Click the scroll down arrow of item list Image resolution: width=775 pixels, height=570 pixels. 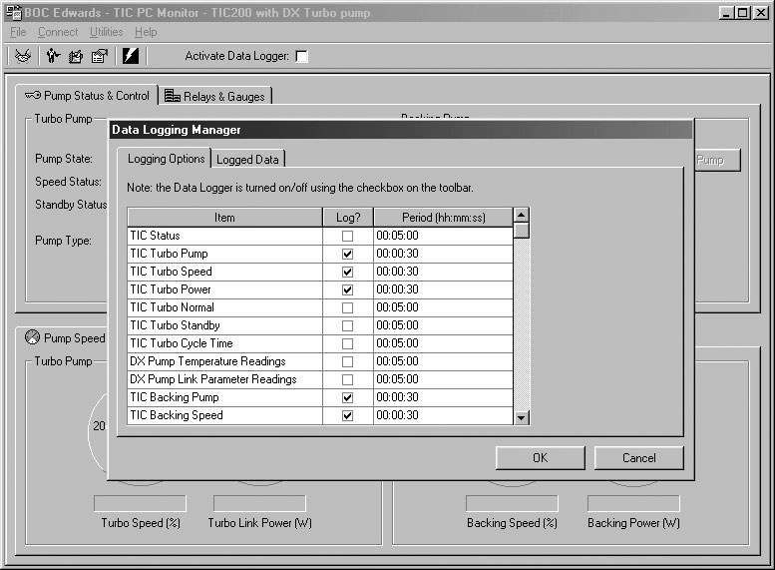(x=521, y=417)
